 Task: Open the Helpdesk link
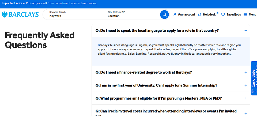tap(209, 15)
